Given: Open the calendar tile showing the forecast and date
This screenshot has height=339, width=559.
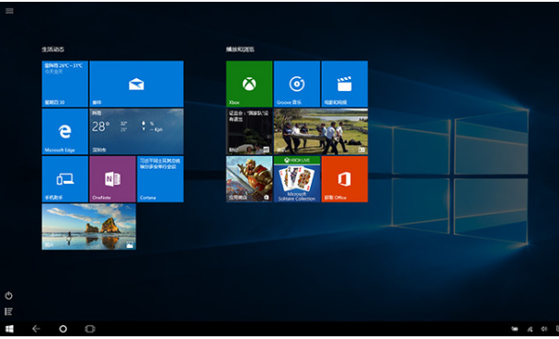Looking at the screenshot, I should pyautogui.click(x=65, y=84).
